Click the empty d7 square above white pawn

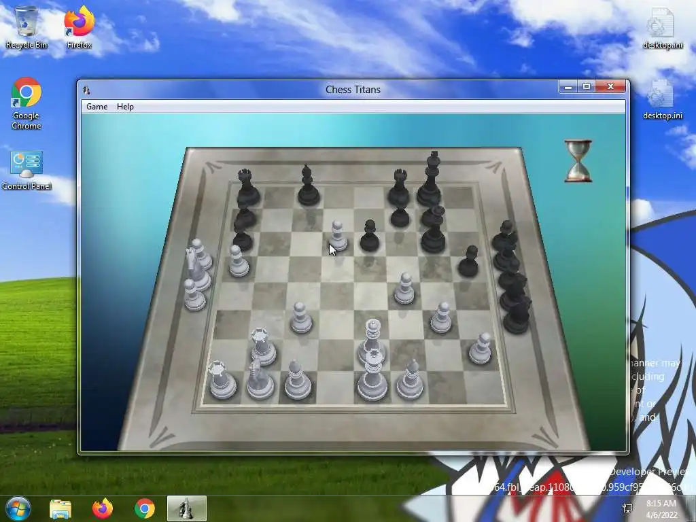(x=338, y=217)
